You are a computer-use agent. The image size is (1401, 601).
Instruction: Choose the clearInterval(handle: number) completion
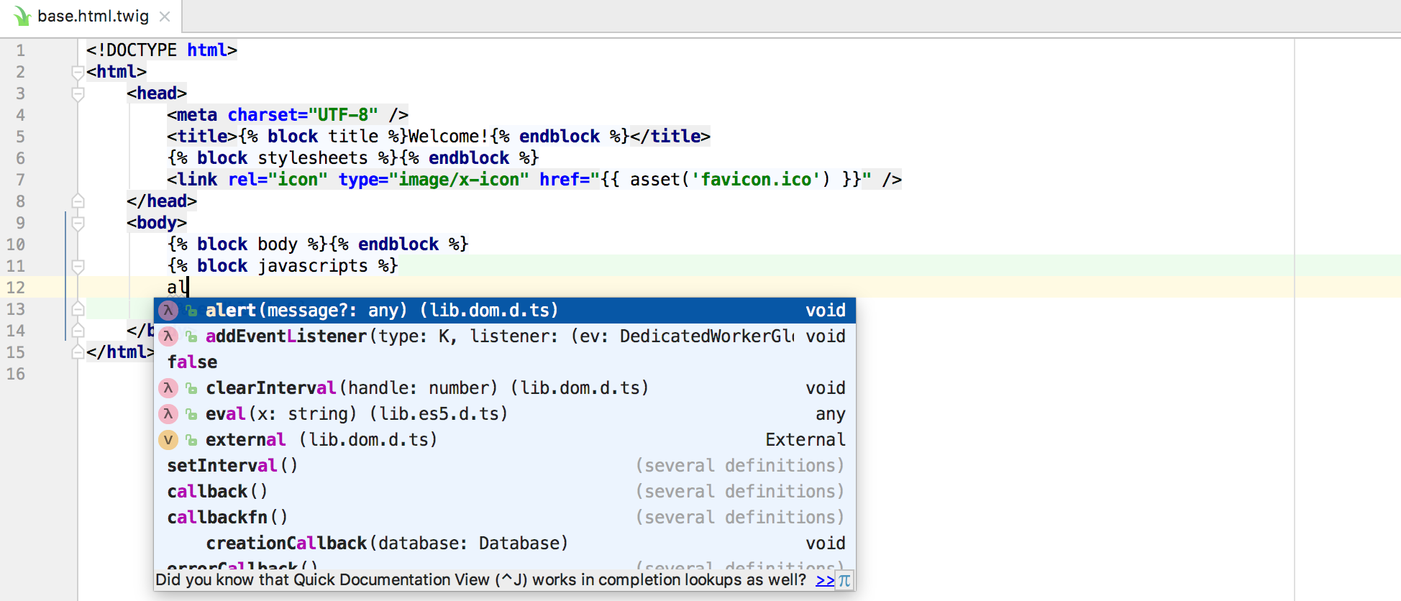(505, 388)
